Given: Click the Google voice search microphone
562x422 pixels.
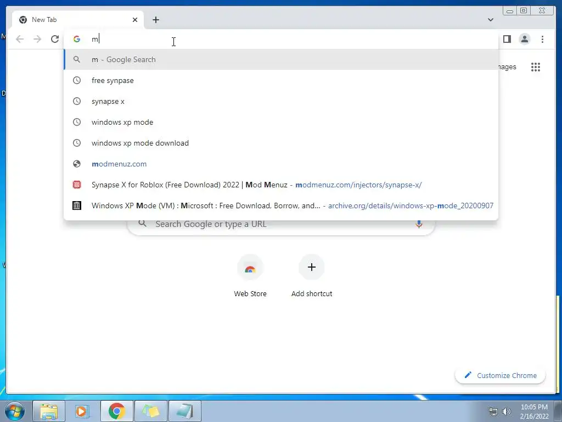Looking at the screenshot, I should pos(419,224).
